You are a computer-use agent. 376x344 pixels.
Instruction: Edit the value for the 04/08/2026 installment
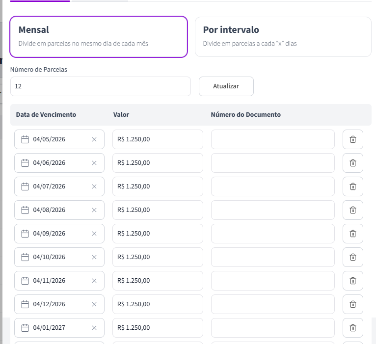click(158, 210)
